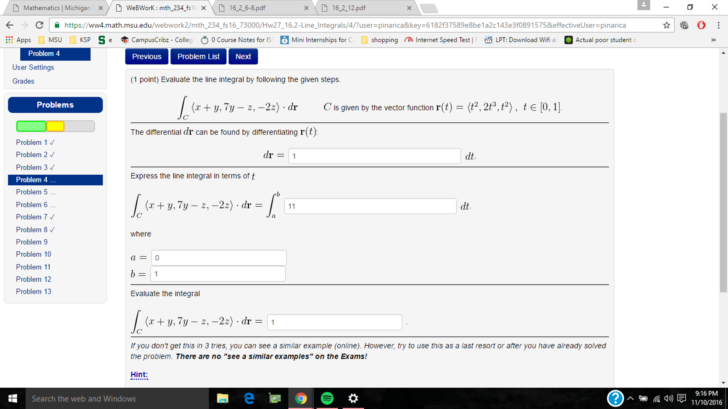Click the Next button
This screenshot has width=728, height=409.
click(243, 56)
